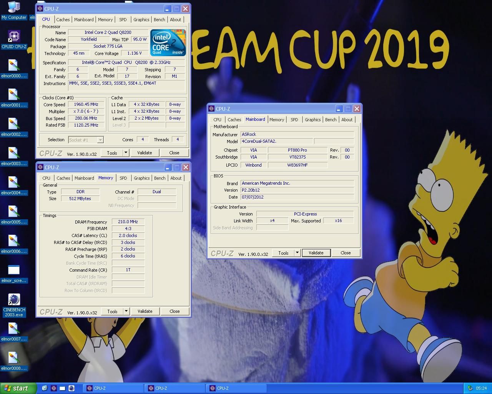Image resolution: width=492 pixels, height=394 pixels.
Task: Click the memory Size value 512 MBytes
Action: 80,199
